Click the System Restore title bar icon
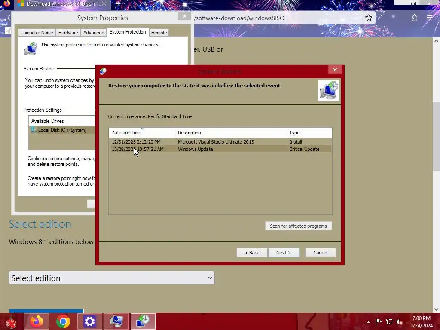 pos(103,71)
